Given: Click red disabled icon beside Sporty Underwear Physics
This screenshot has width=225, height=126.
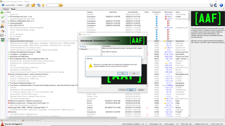Looking at the screenshot, I should click(x=9, y=74).
